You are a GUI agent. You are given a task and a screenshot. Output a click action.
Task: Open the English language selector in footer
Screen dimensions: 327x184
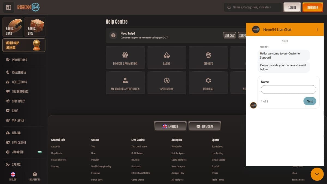pos(170,126)
